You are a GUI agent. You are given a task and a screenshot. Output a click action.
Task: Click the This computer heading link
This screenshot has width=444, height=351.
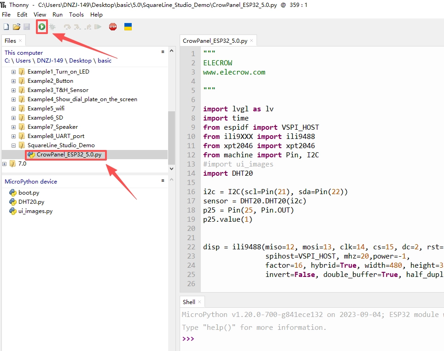(24, 52)
